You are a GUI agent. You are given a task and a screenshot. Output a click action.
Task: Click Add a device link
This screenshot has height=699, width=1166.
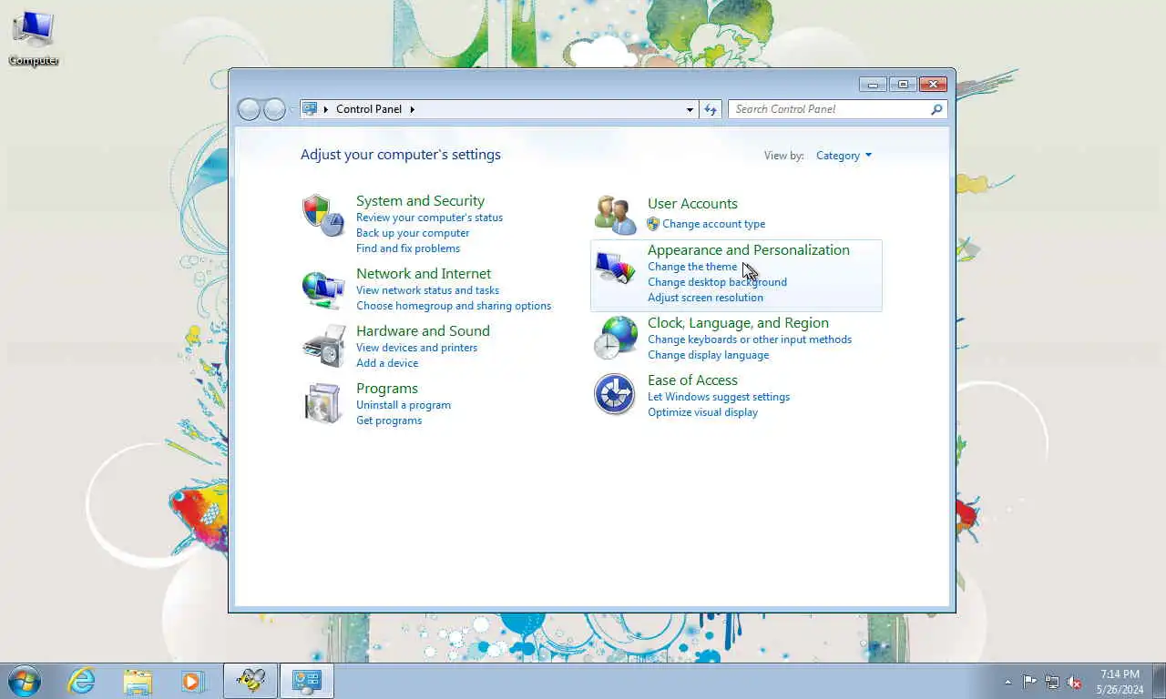387,363
